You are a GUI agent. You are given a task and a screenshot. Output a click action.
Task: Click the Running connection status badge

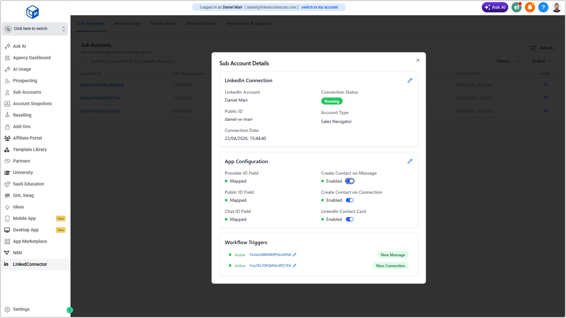pyautogui.click(x=332, y=101)
